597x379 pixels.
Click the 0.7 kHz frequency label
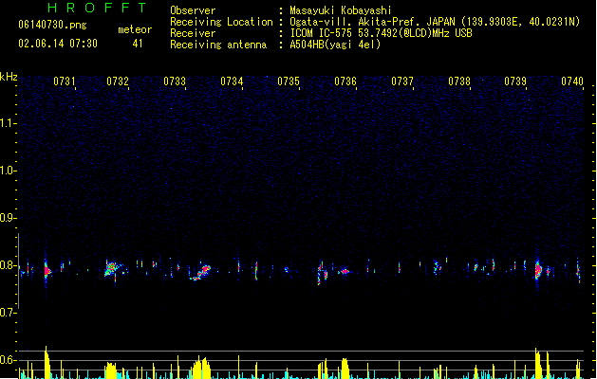tap(8, 313)
